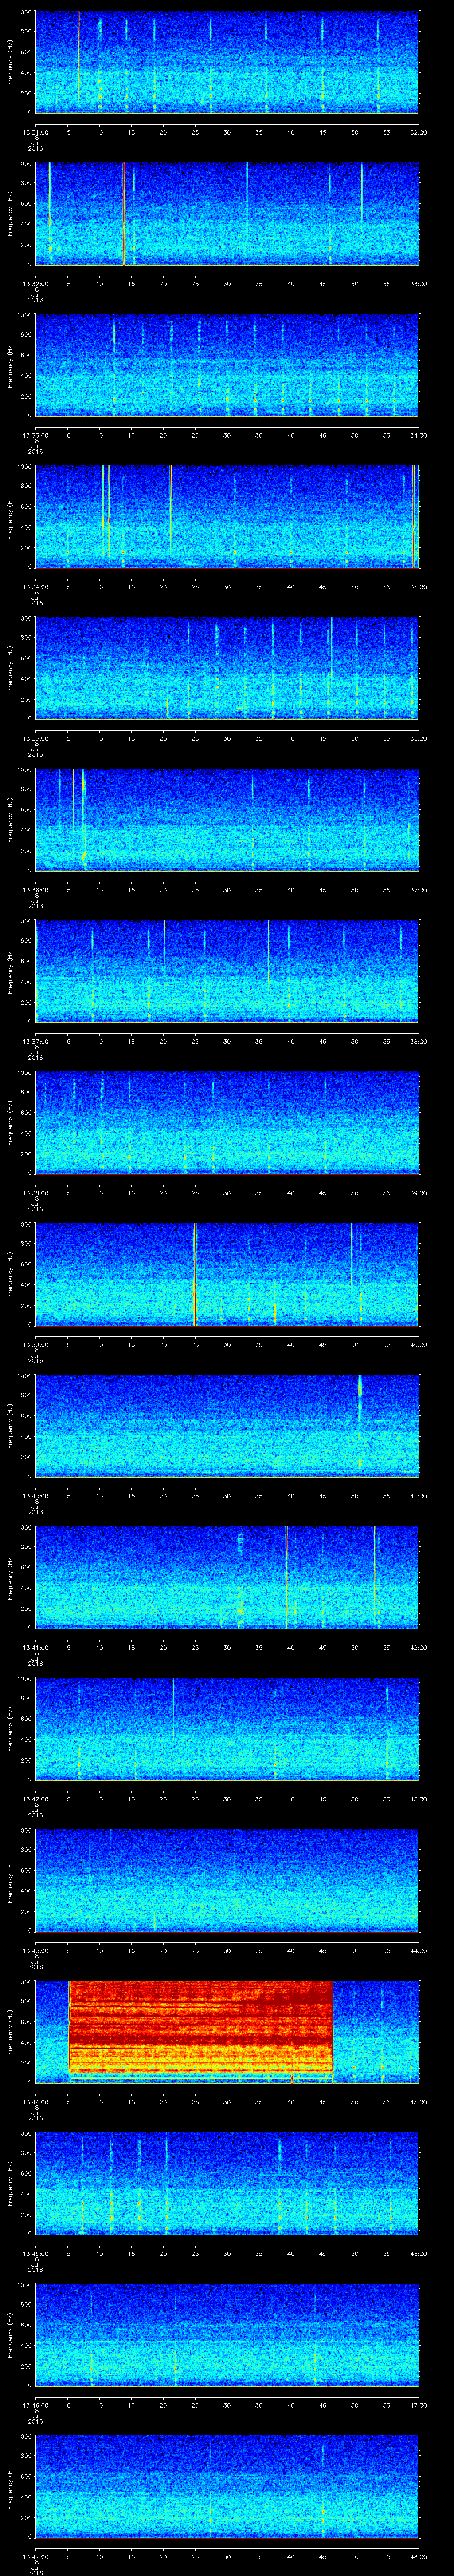Click the 36:00 end time label
The image size is (454, 2576).
coord(418,738)
